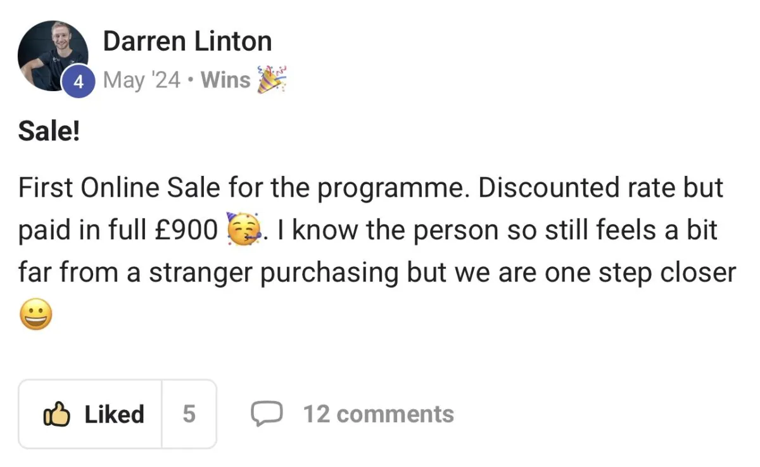760x467 pixels.
Task: Click the May '24 post timestamp
Action: pyautogui.click(x=142, y=80)
